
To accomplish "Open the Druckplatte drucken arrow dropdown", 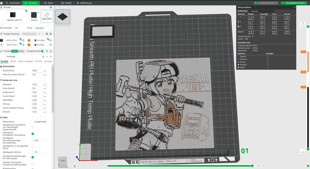I will pyautogui.click(x=282, y=3).
